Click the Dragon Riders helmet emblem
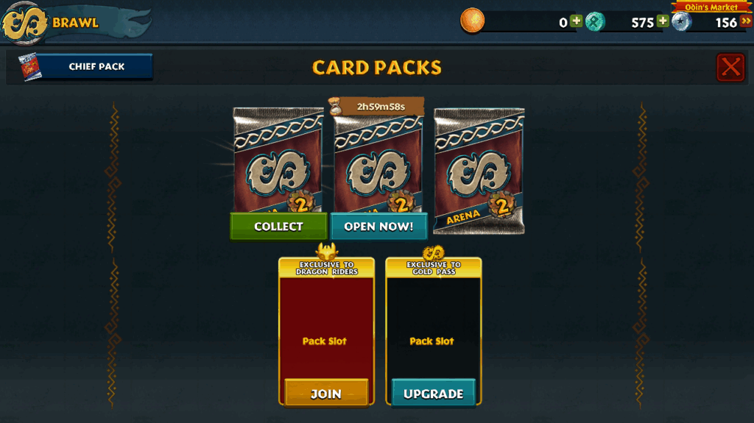The width and height of the screenshot is (754, 423). pyautogui.click(x=326, y=252)
